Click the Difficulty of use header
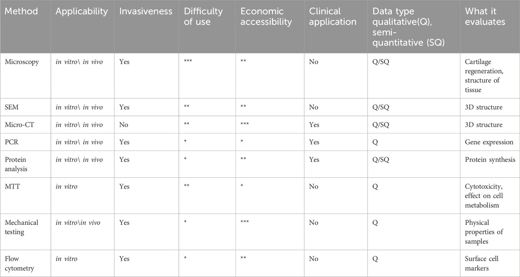 [x=203, y=16]
